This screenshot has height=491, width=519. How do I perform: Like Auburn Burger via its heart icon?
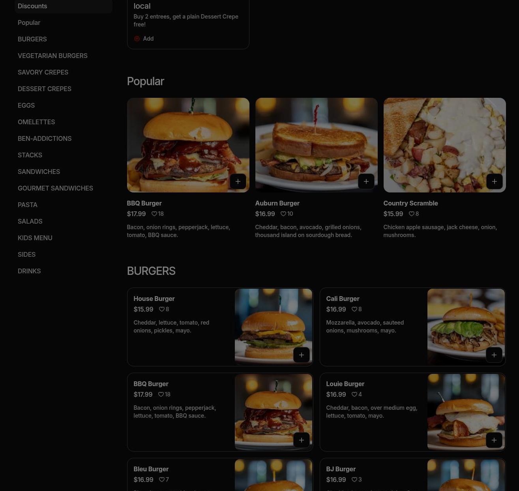pos(283,214)
